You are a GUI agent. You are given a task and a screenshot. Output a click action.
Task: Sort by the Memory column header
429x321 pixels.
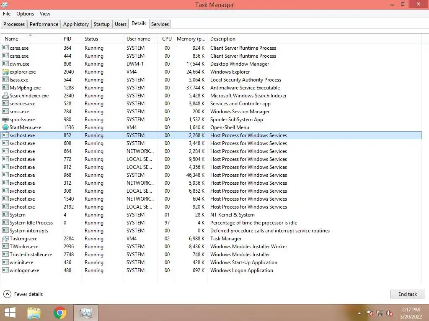coord(191,39)
